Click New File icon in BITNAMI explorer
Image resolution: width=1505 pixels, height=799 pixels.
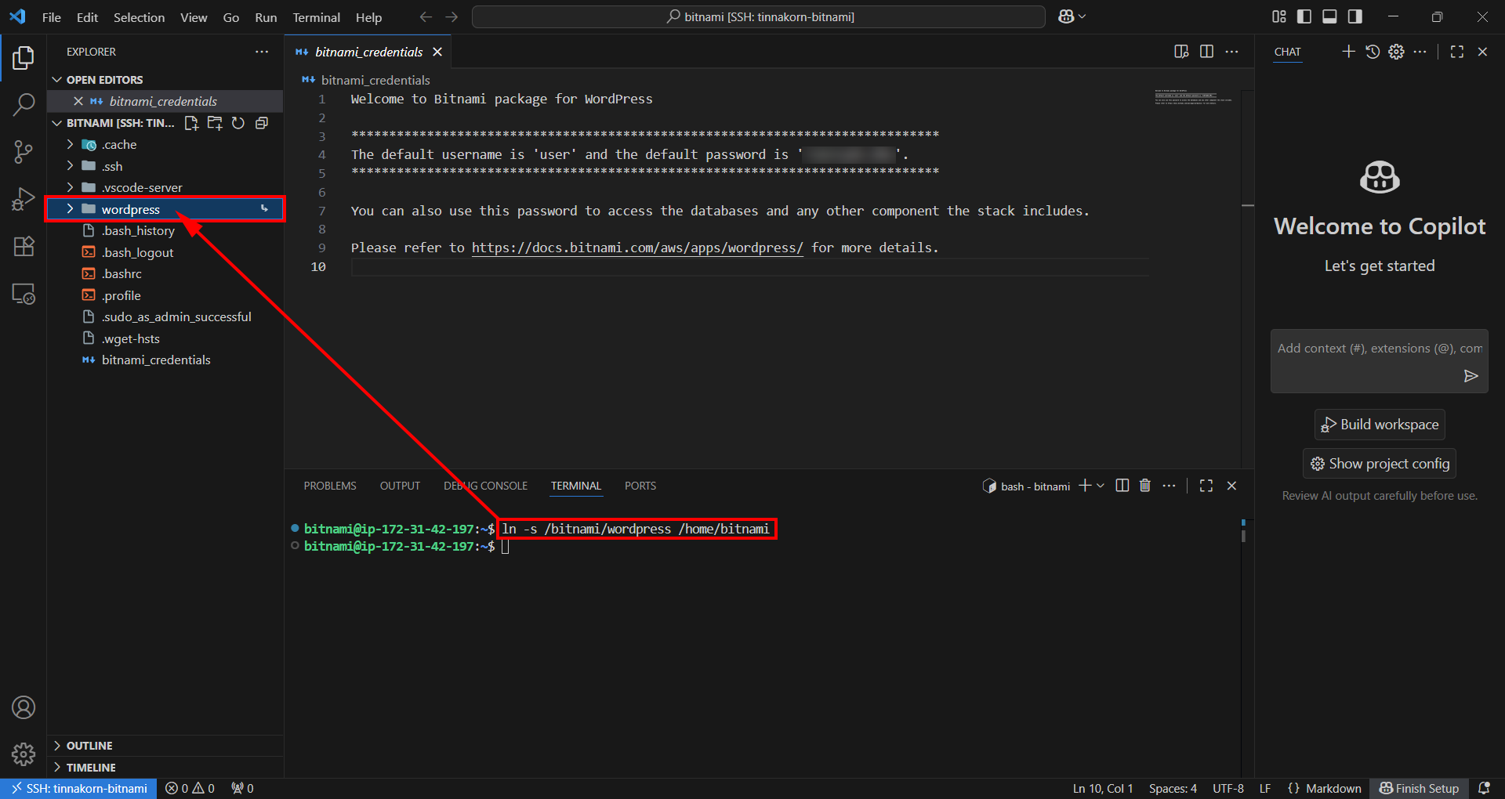[x=191, y=123]
